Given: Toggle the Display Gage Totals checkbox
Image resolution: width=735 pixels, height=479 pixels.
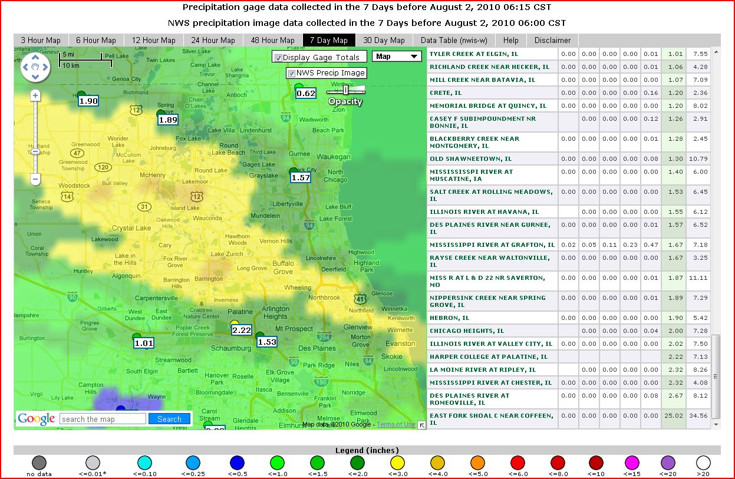Looking at the screenshot, I should click(x=278, y=57).
